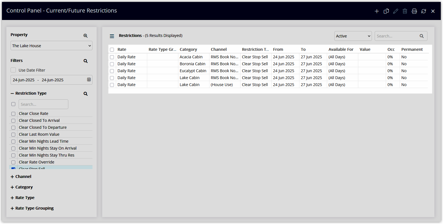The image size is (443, 224).
Task: Check Clear Closed To Arrival
Action: point(13,121)
